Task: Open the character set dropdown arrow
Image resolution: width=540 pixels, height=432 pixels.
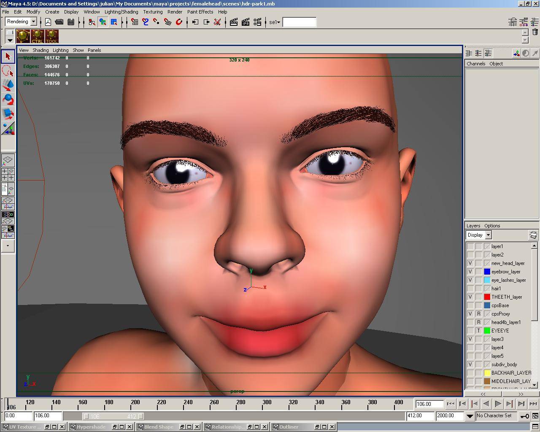Action: pyautogui.click(x=470, y=416)
